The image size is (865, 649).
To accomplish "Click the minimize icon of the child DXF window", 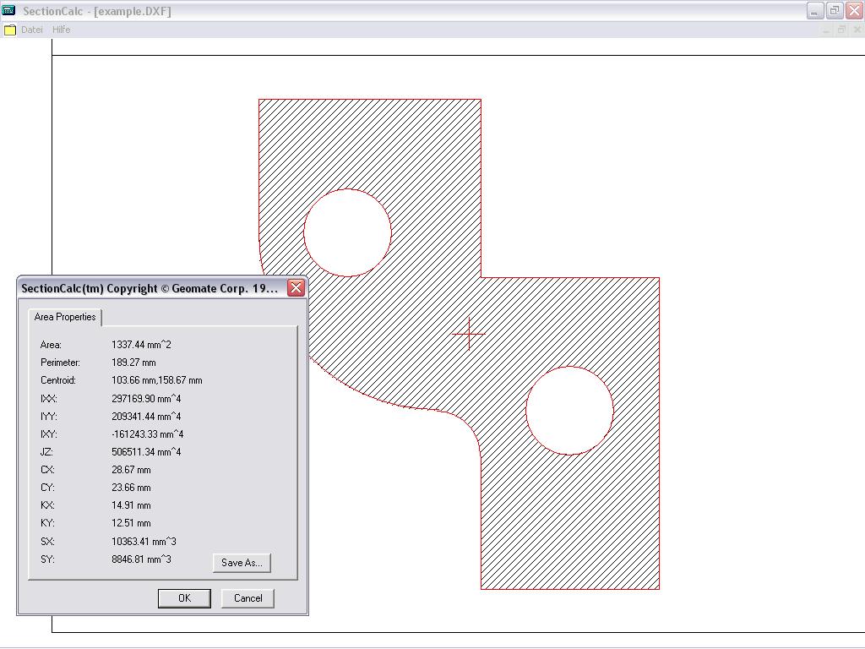I will [825, 30].
